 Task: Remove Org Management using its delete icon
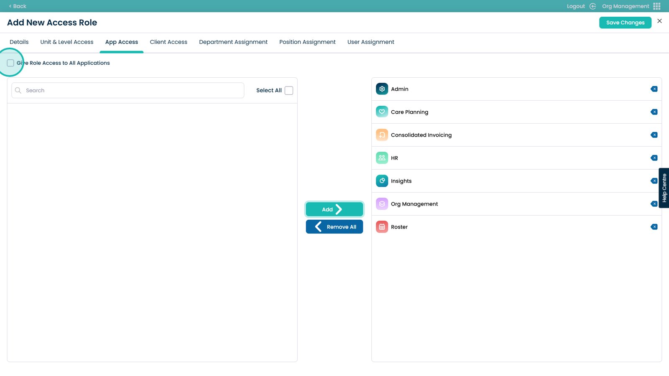tap(654, 204)
